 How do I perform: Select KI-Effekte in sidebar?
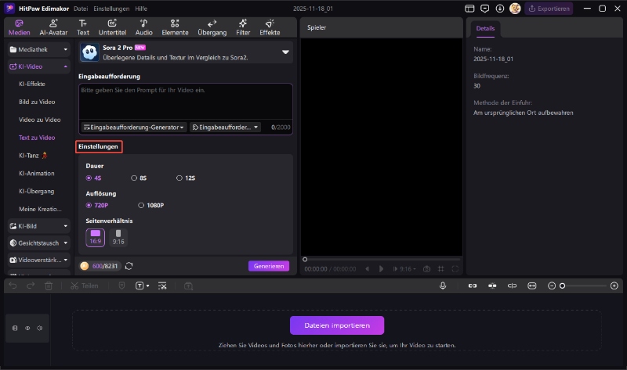click(x=32, y=84)
